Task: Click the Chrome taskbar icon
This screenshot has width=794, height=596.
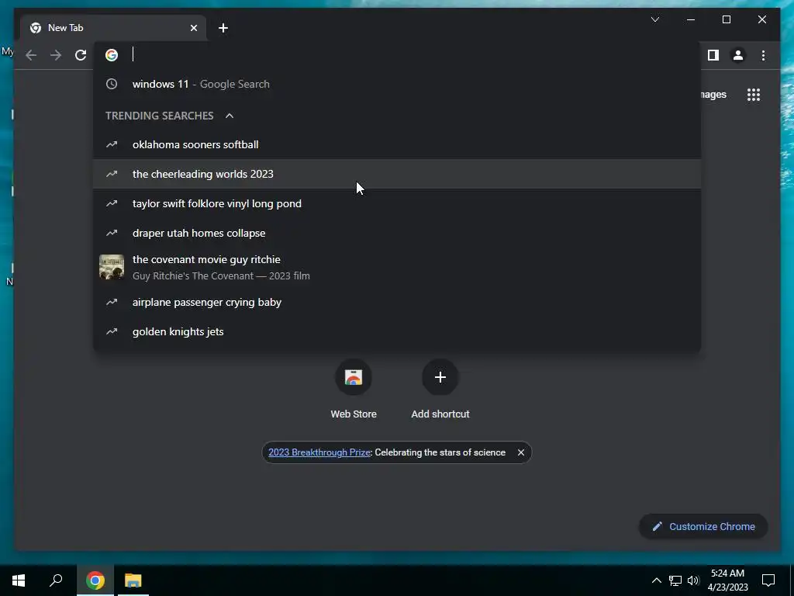Action: click(x=95, y=580)
